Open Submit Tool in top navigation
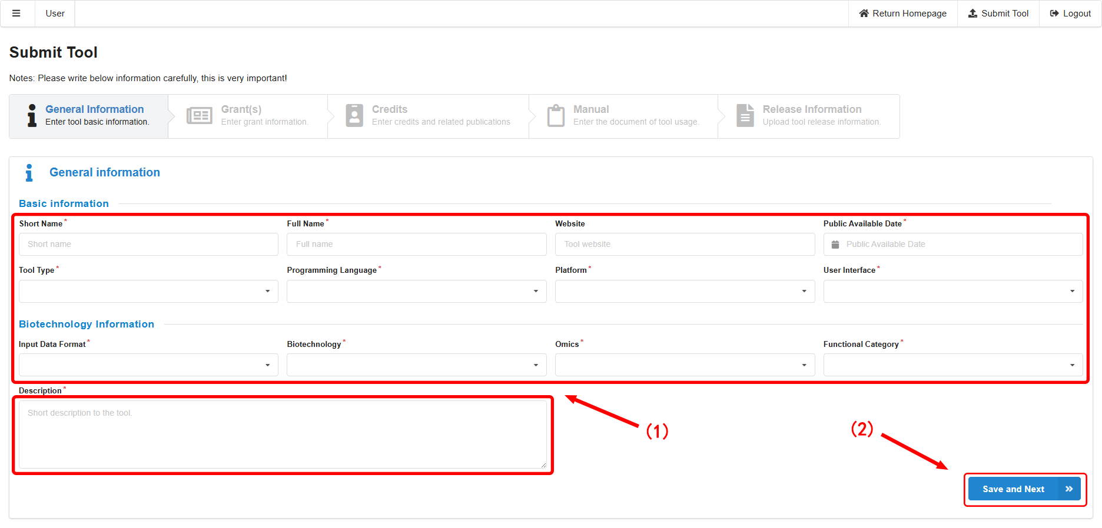 pos(998,14)
